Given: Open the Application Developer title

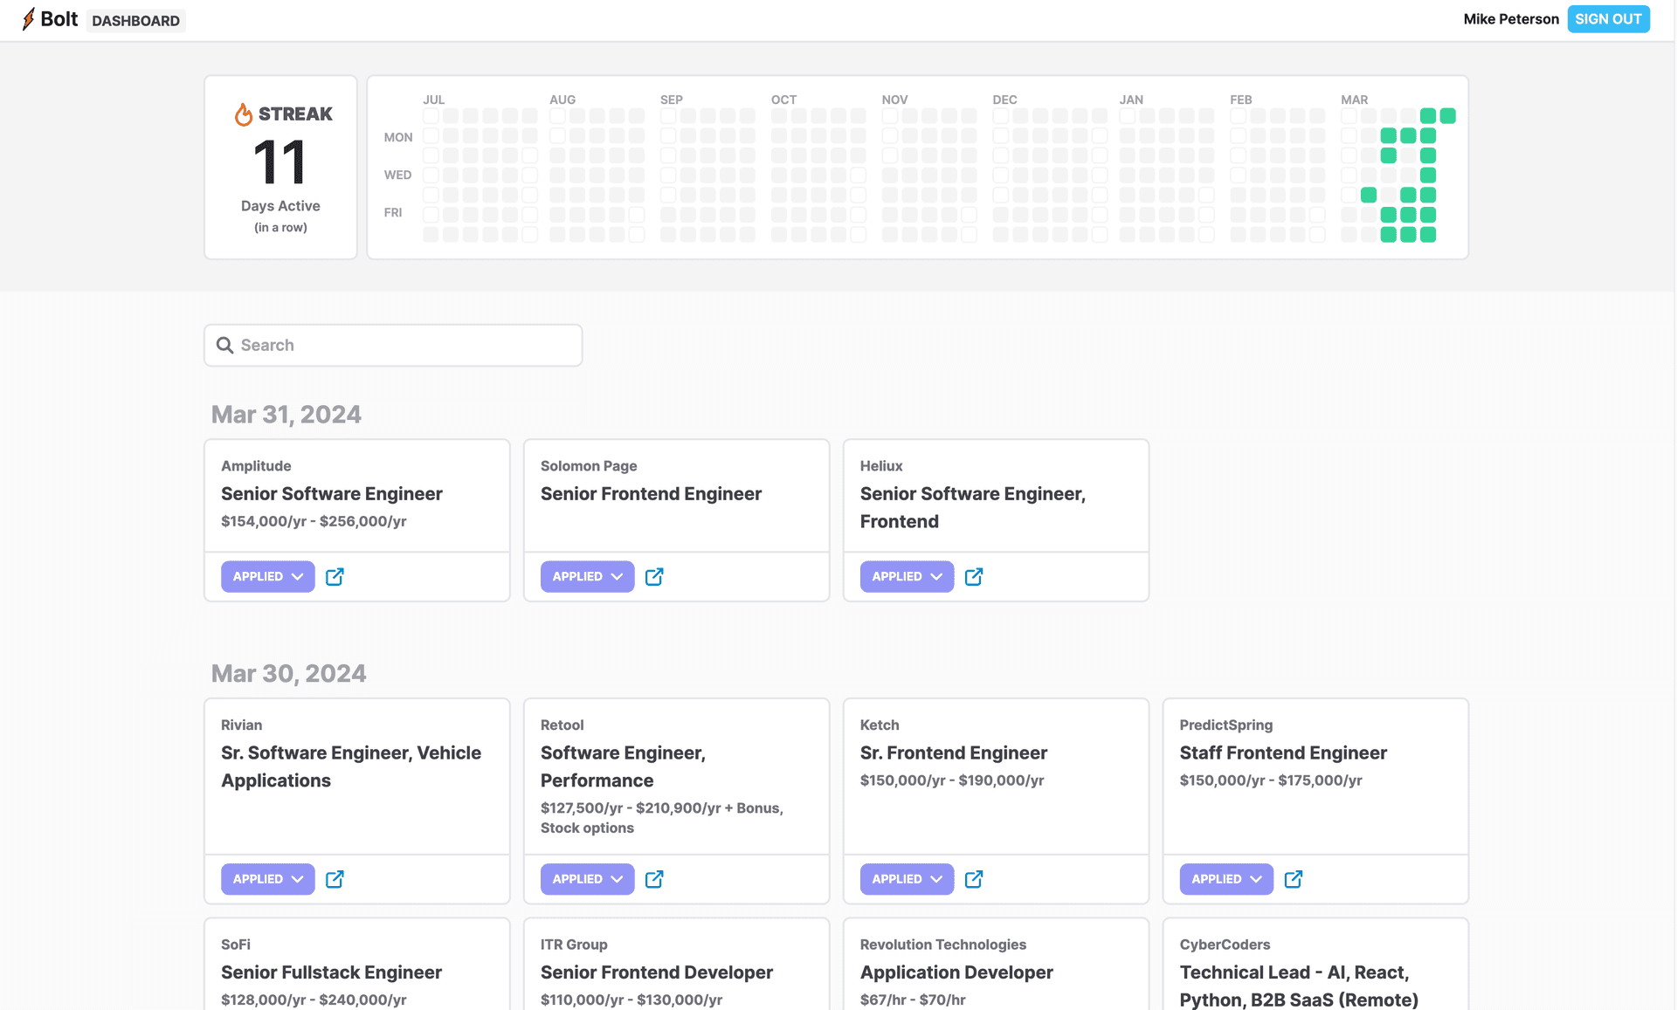Looking at the screenshot, I should click(956, 972).
